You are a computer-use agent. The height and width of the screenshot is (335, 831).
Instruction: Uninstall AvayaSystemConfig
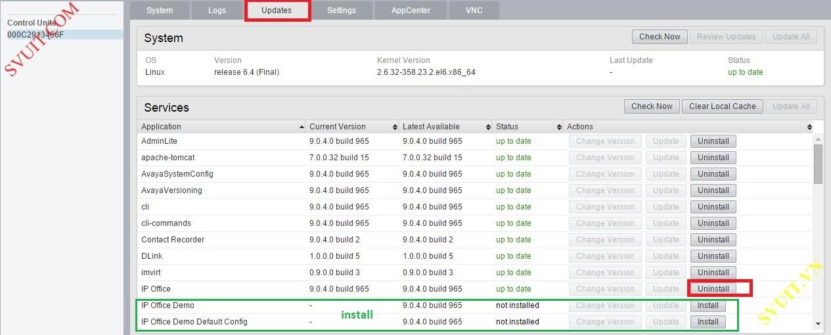click(713, 174)
